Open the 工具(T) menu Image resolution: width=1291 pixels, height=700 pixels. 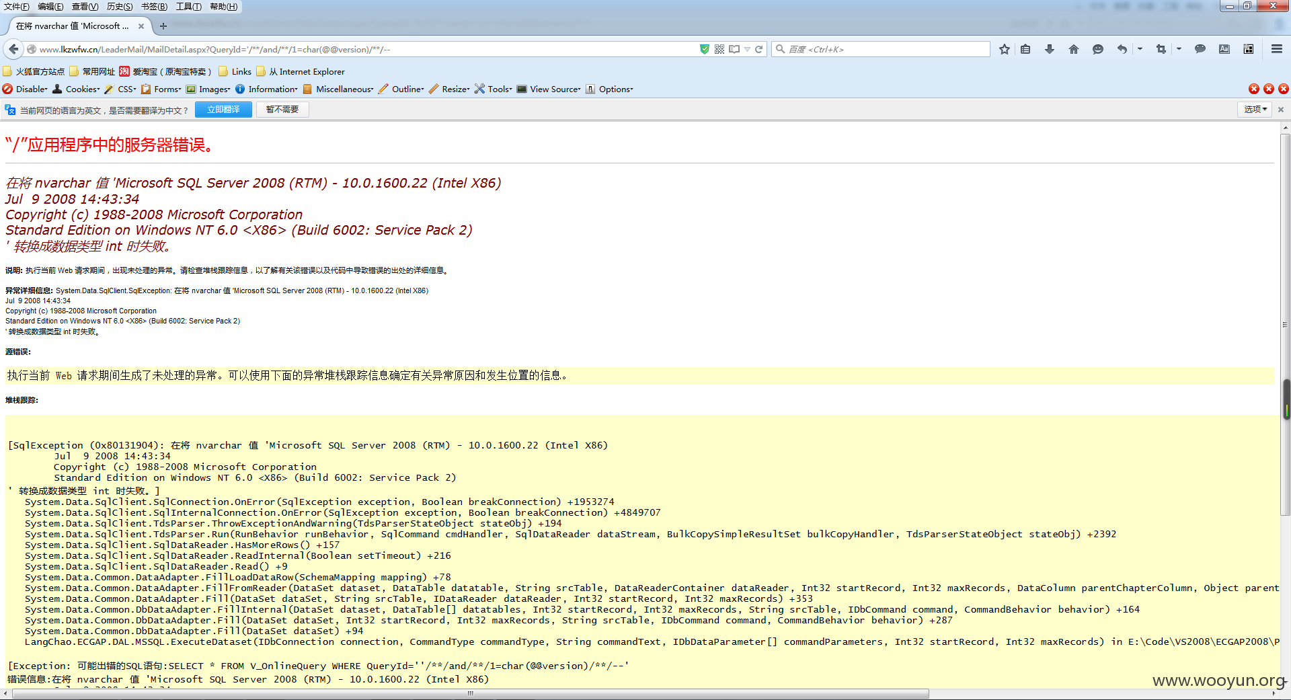(x=189, y=7)
